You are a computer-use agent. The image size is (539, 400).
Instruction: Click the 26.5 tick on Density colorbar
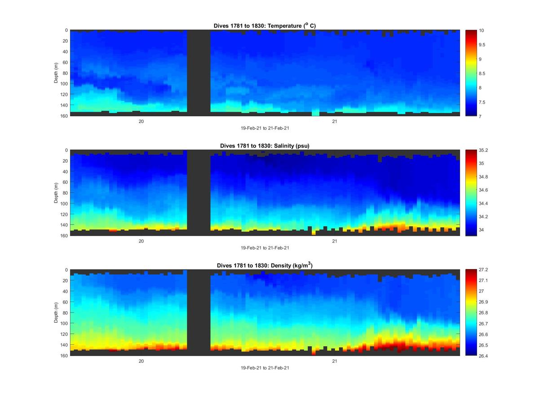483,345
